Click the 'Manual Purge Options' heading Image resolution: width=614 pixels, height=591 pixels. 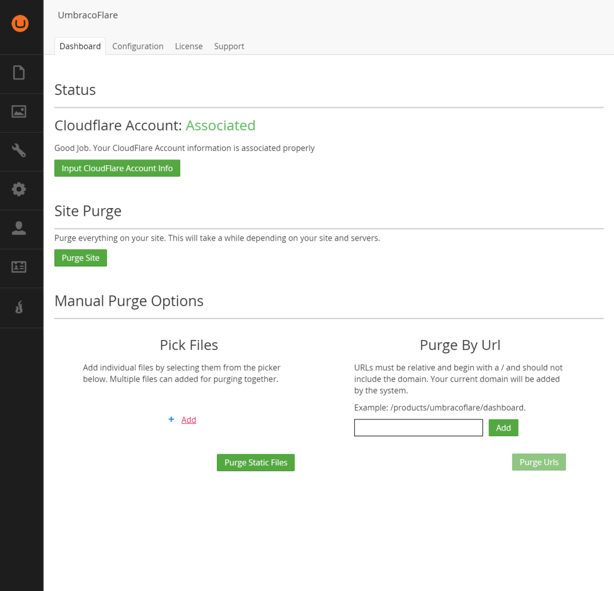point(129,301)
